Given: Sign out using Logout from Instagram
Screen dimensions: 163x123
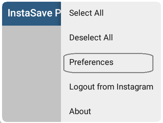Looking at the screenshot, I should coord(111,87).
